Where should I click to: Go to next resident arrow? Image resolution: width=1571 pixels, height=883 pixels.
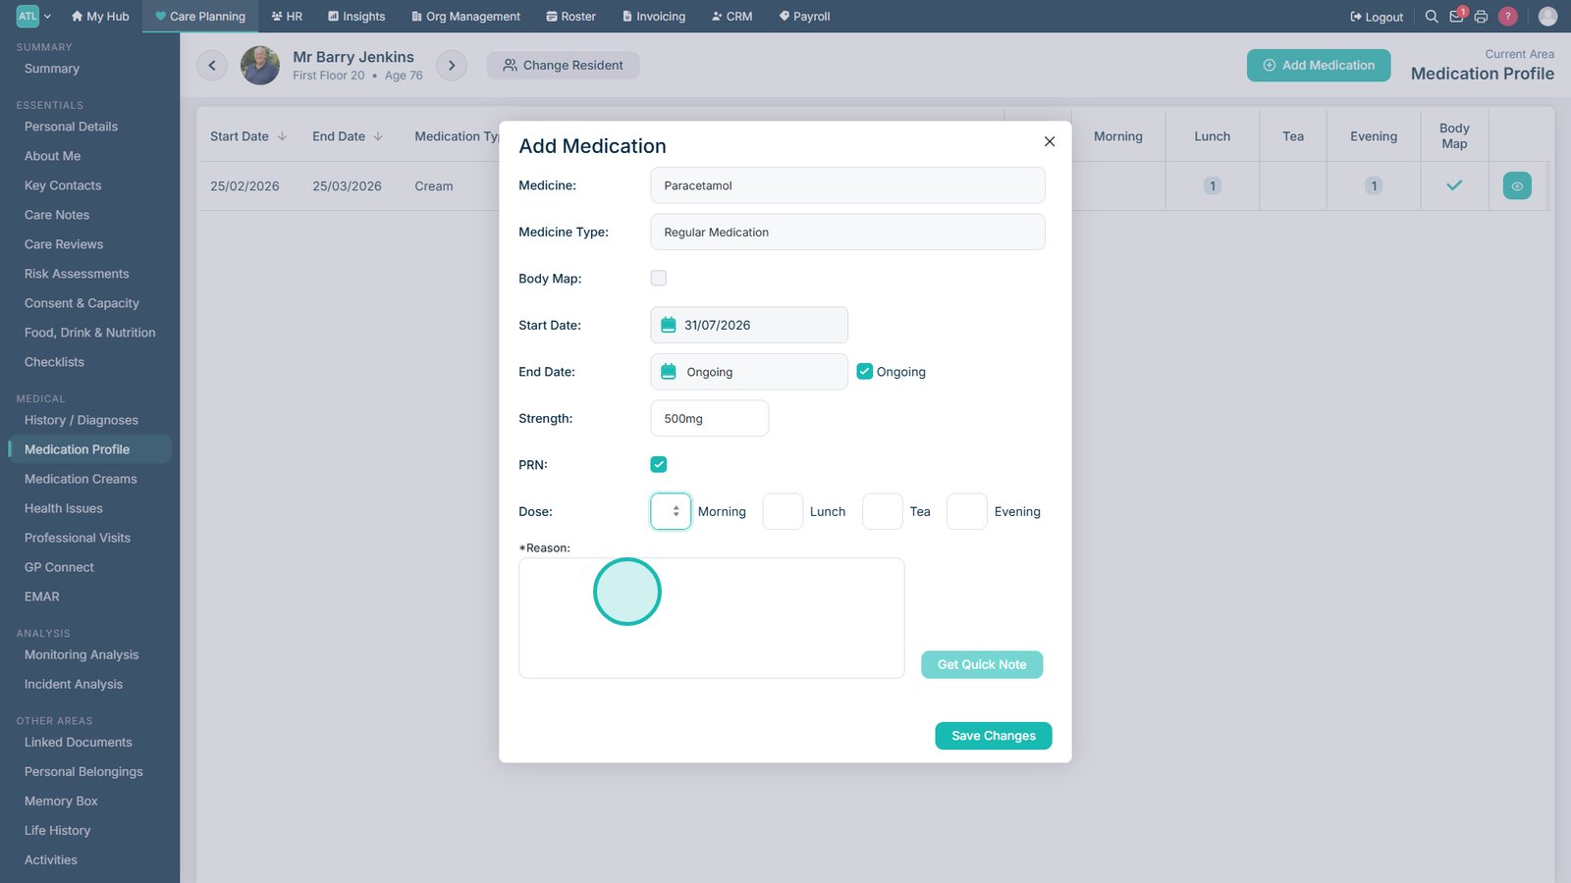[452, 66]
